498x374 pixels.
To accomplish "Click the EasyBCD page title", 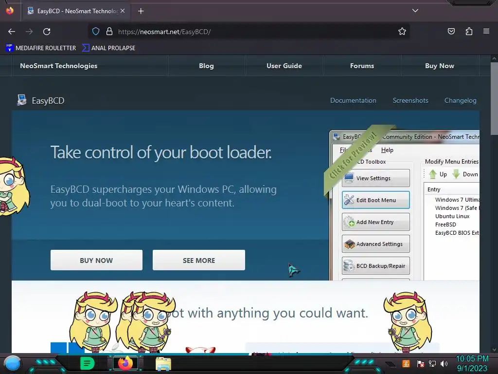I will 48,101.
